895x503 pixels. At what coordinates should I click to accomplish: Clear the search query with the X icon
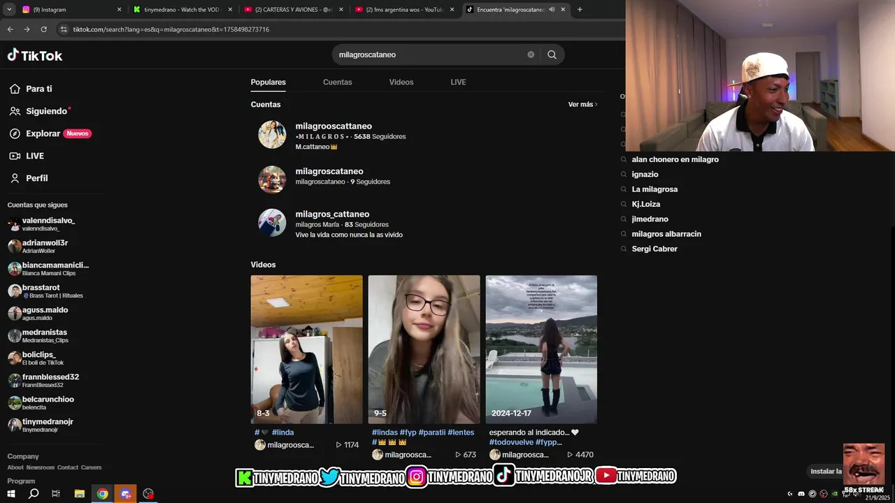point(531,54)
